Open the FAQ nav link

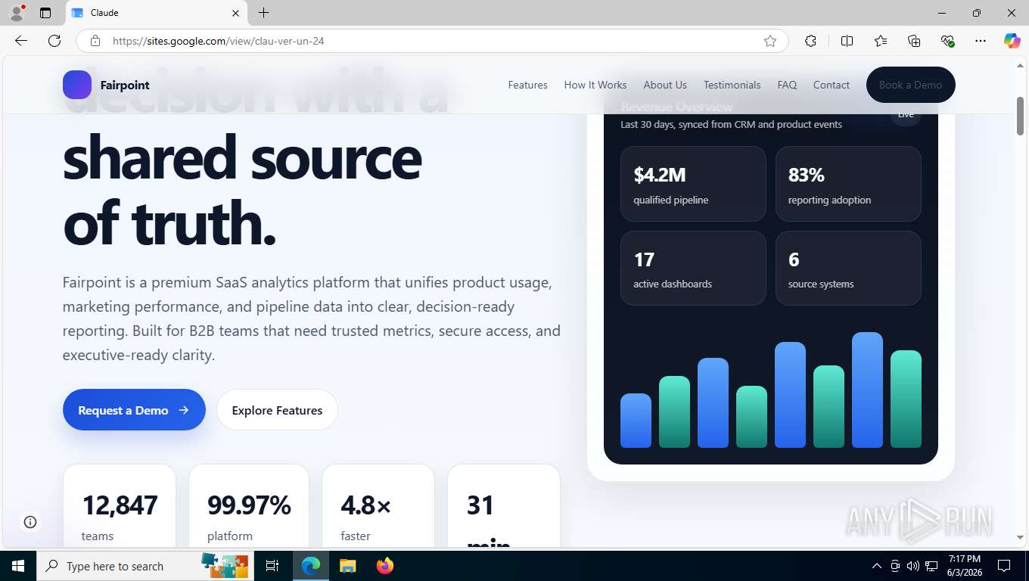coord(787,85)
